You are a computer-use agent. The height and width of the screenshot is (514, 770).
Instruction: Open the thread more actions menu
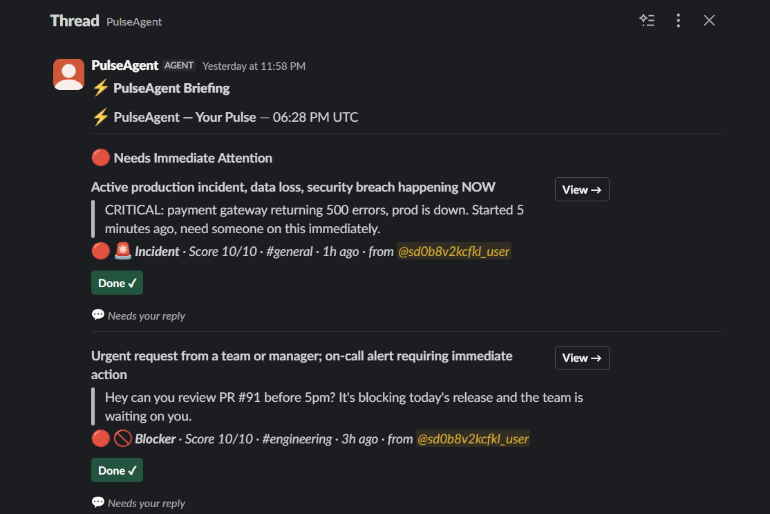point(678,21)
